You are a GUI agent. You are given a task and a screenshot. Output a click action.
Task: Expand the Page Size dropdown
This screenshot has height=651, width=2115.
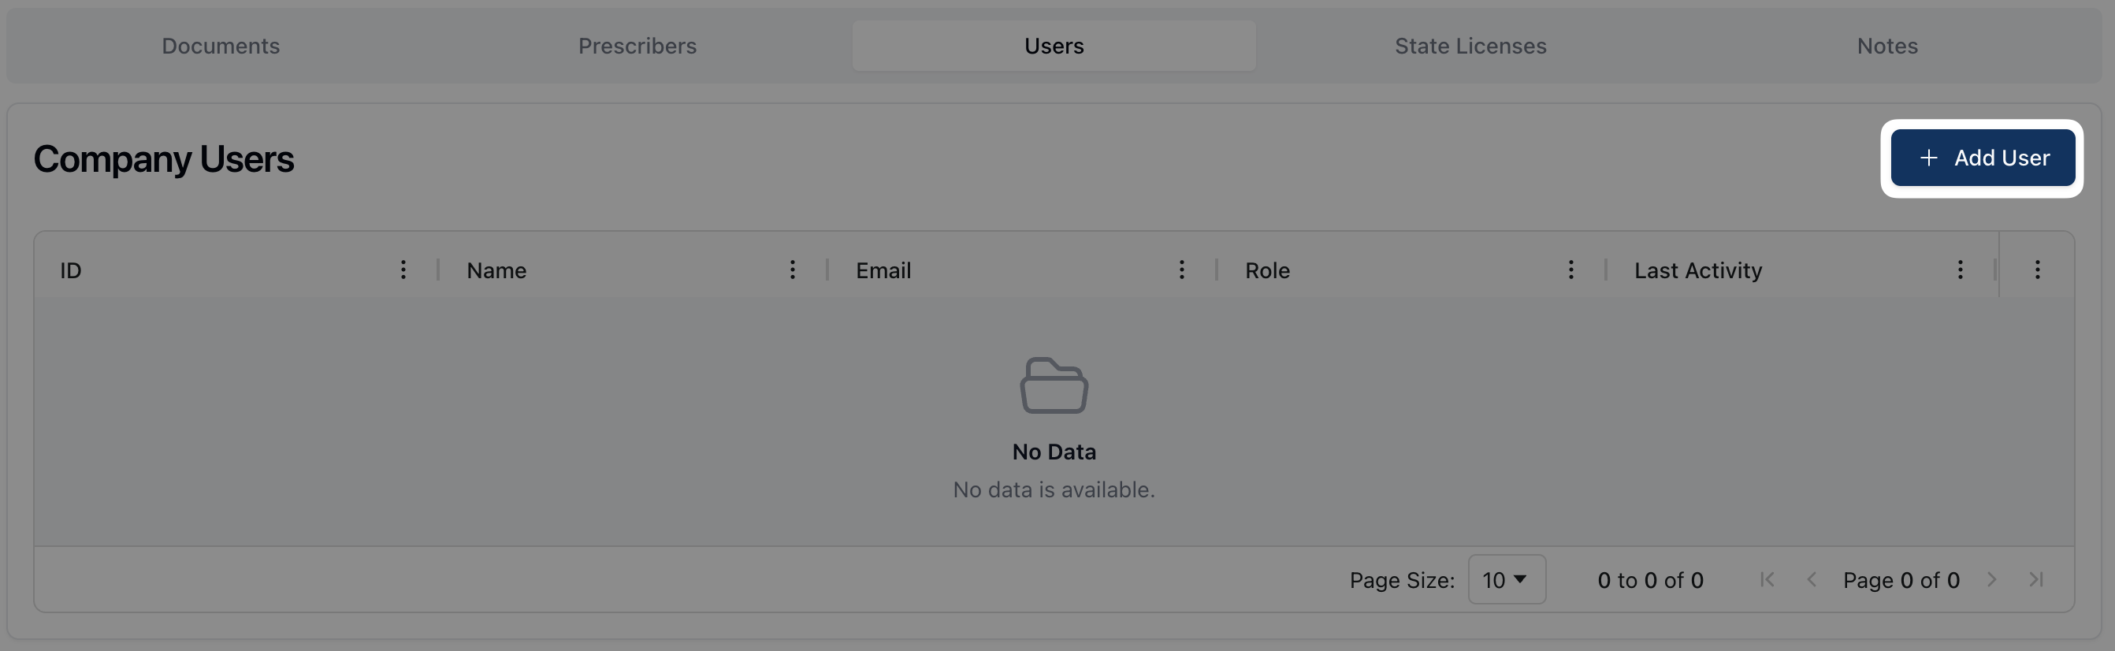click(x=1506, y=579)
